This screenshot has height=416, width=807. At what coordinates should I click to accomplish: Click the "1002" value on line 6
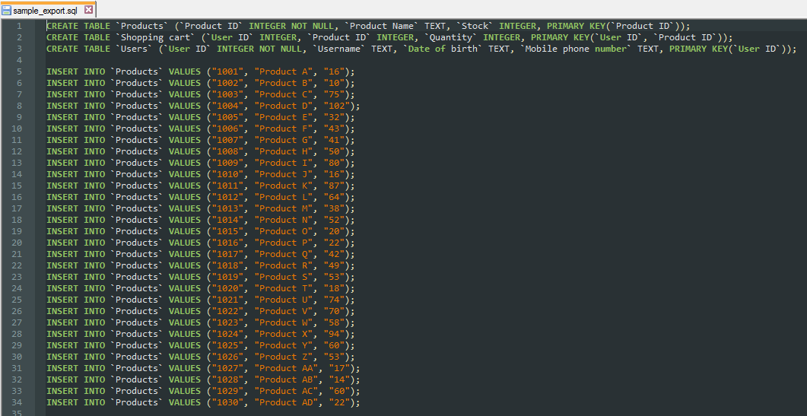tap(228, 83)
